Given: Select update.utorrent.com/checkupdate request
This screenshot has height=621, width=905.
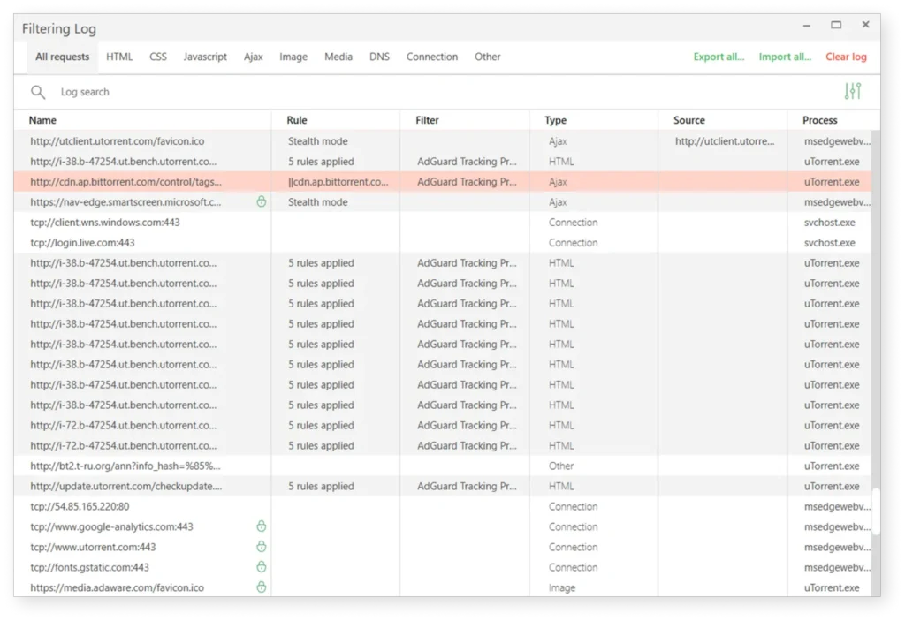Looking at the screenshot, I should tap(443, 486).
